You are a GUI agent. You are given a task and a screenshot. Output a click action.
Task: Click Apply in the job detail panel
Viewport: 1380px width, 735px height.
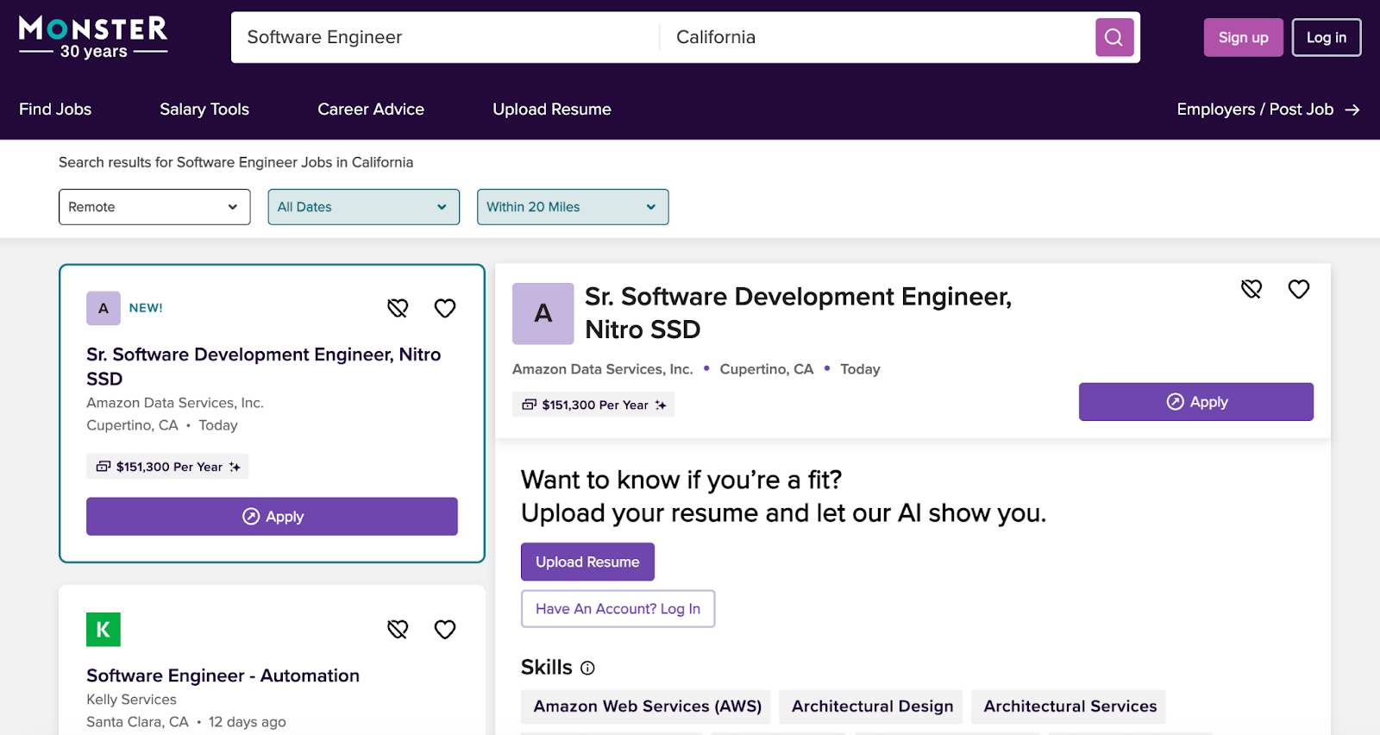pos(1196,402)
